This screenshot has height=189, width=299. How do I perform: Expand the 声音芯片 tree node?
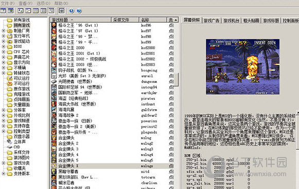click(x=4, y=57)
